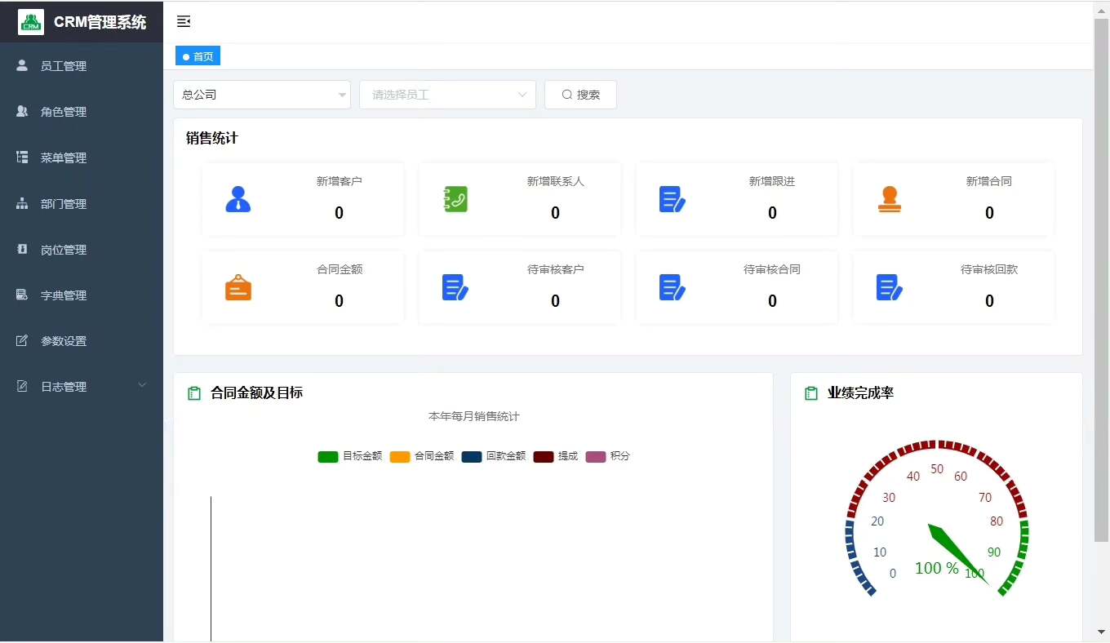Screen dimensions: 1110x643
Task: Toggle 合同金额 orange legend series
Action: 422,456
